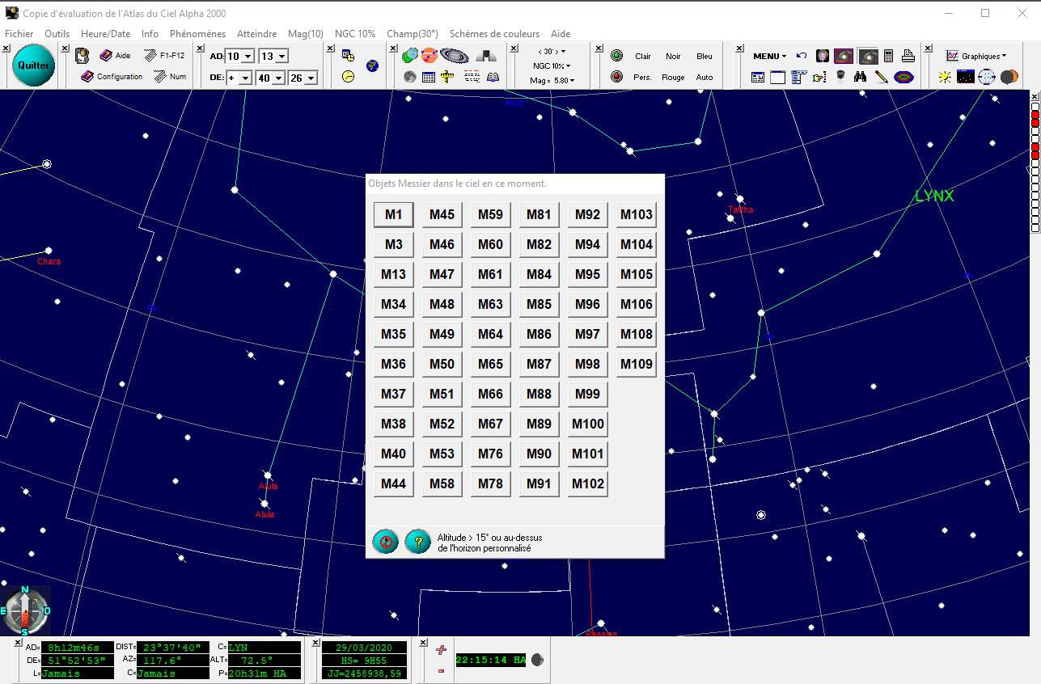
Task: Select the Bleu display mode
Action: [x=705, y=57]
